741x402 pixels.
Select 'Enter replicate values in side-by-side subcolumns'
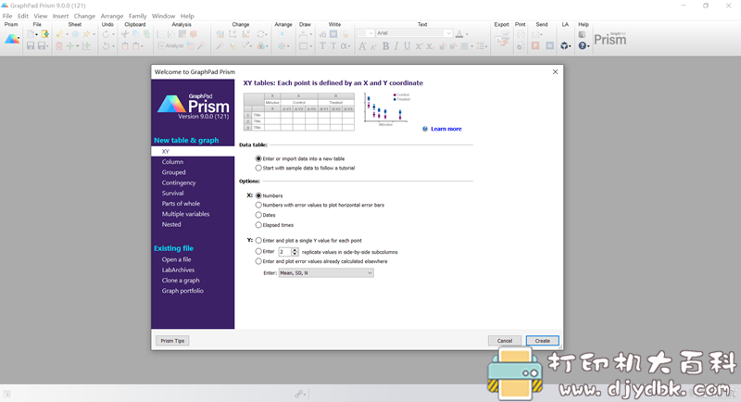click(258, 251)
